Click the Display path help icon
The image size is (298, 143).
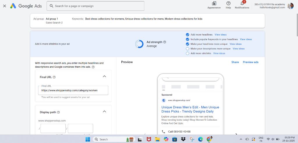click(58, 112)
